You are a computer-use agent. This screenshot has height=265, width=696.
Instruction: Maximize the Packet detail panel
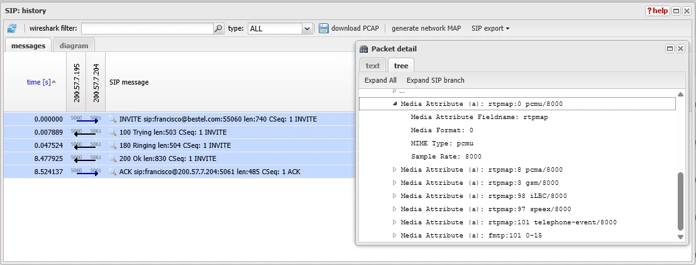pos(670,49)
